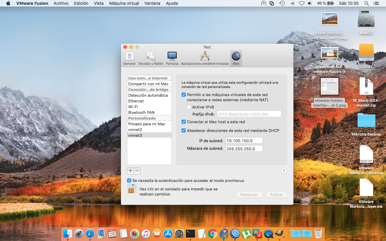
Task: Disable Conectar el Mac host a esta red
Action: tap(184, 122)
